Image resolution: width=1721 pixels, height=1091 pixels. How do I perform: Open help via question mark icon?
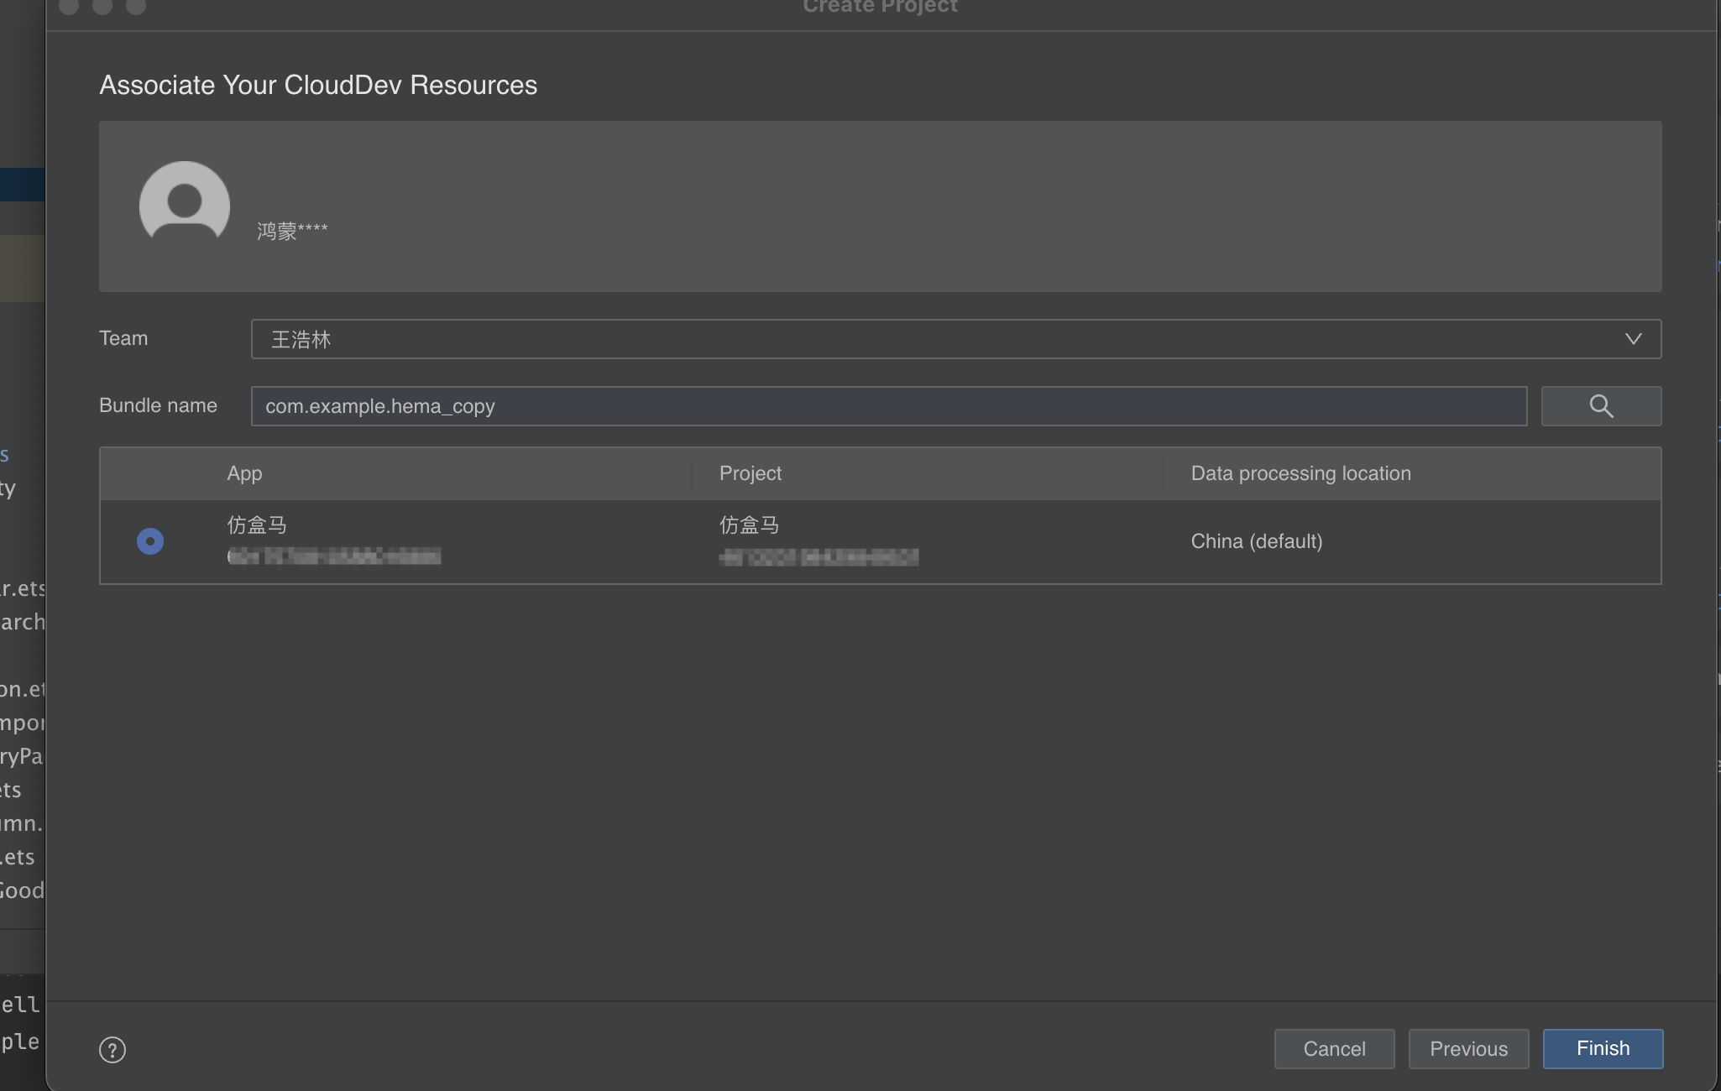112,1049
